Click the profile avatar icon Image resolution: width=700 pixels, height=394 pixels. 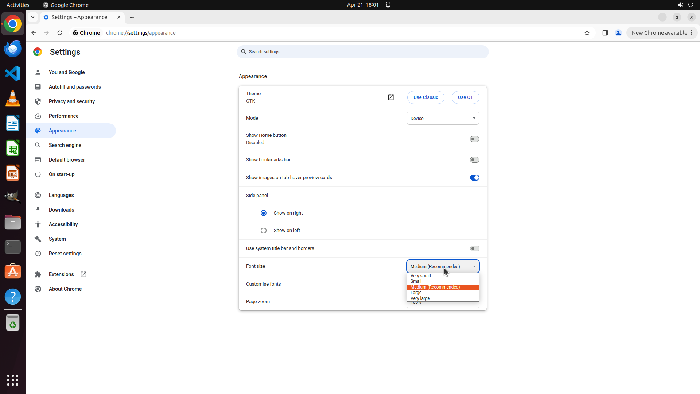pyautogui.click(x=618, y=33)
